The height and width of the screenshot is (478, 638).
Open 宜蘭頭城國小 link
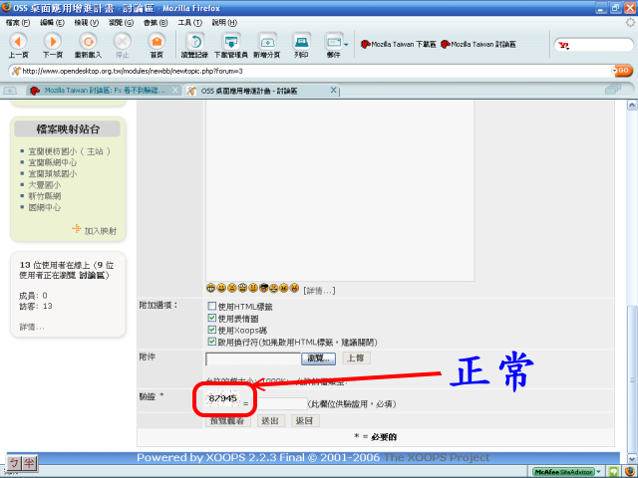tap(52, 173)
